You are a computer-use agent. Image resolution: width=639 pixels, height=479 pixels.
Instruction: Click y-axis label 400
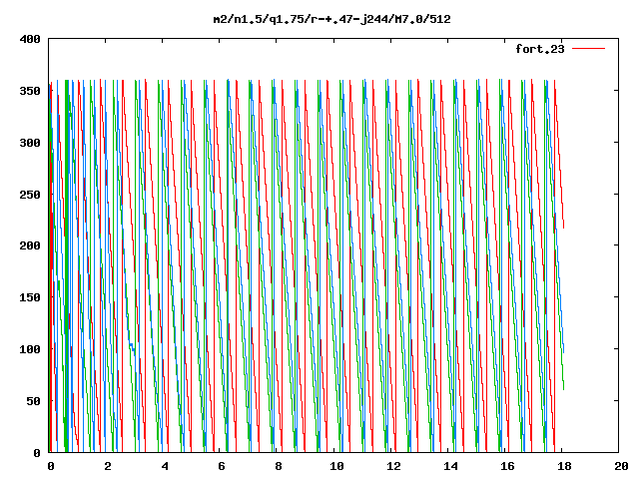(x=30, y=39)
